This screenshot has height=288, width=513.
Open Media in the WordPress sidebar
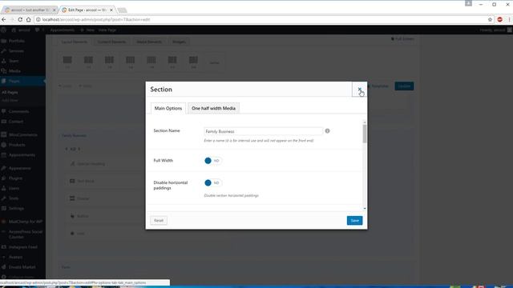14,71
